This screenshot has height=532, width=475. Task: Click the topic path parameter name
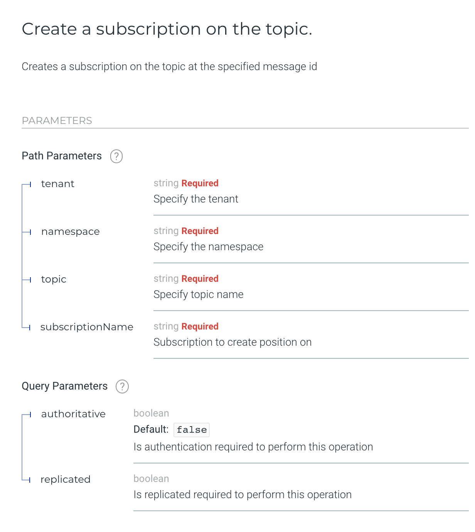[54, 279]
